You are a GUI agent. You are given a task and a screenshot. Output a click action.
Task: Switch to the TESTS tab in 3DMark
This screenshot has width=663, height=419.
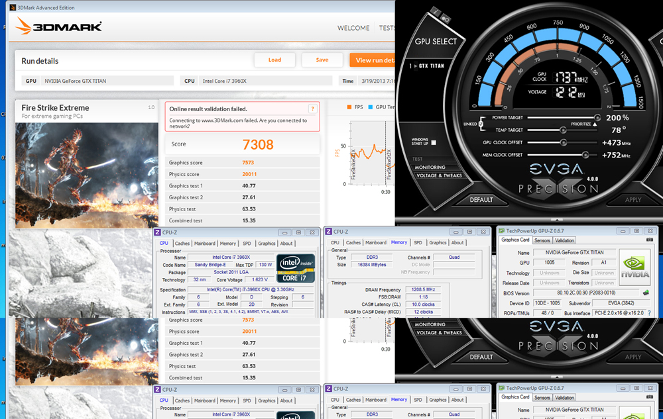click(387, 28)
